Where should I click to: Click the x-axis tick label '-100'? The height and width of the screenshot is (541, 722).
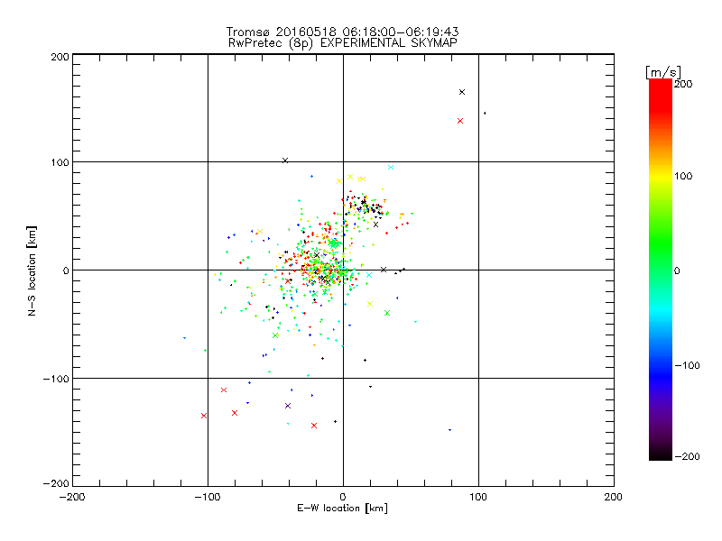208,497
